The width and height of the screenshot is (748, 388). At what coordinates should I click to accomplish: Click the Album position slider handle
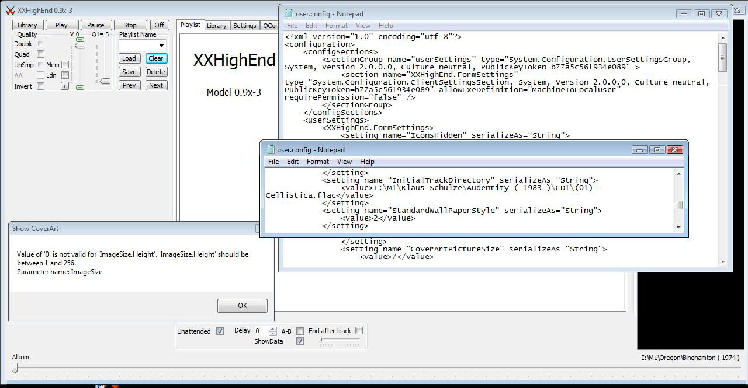pos(15,368)
